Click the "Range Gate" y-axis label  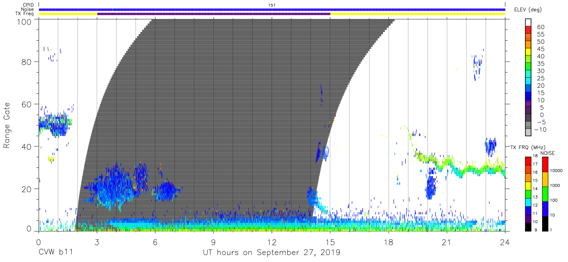[x=7, y=126]
